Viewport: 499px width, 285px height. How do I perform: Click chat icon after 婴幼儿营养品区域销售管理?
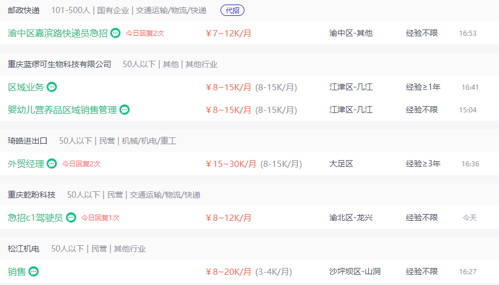tap(124, 110)
